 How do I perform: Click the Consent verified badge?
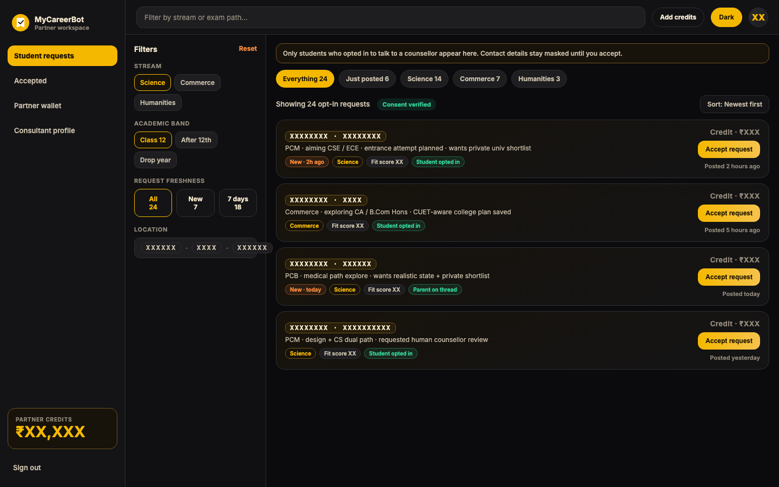pos(407,104)
